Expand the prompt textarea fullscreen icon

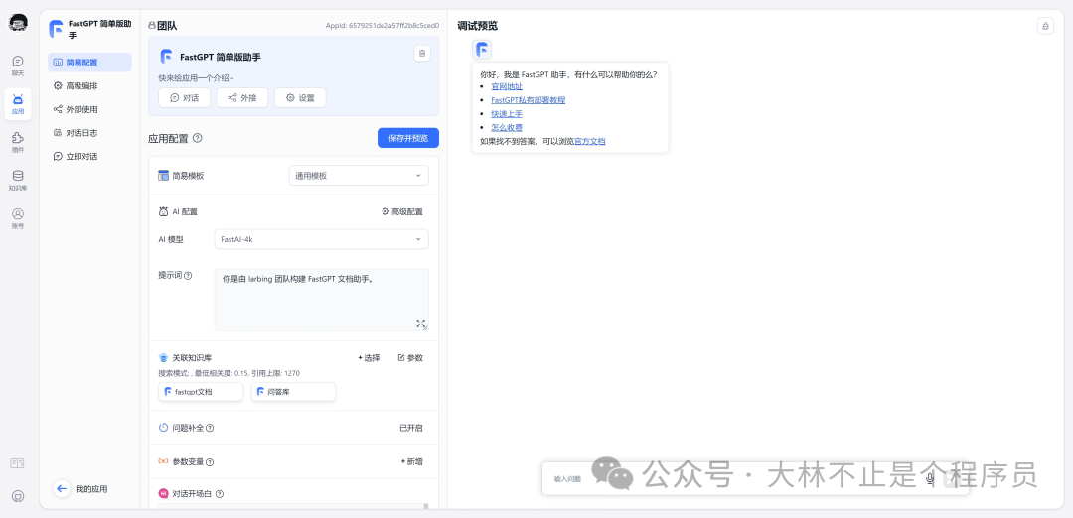(421, 323)
